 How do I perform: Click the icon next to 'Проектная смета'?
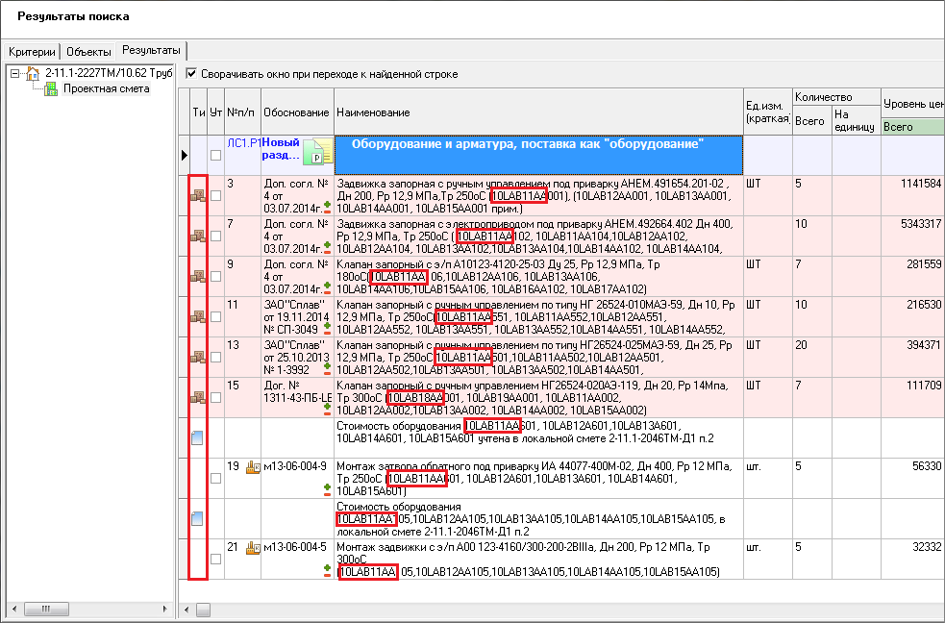point(52,89)
